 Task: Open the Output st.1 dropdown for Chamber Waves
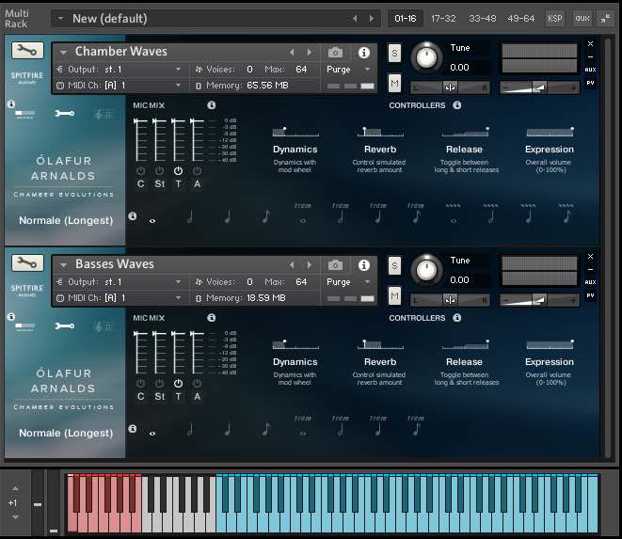[x=178, y=70]
